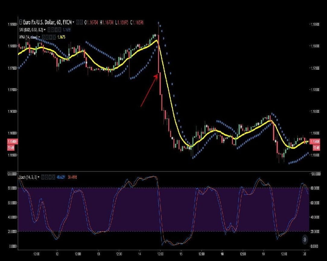Open the Stoch (14, 3, 3) dropdown
This screenshot has width=327, height=261.
(39, 177)
